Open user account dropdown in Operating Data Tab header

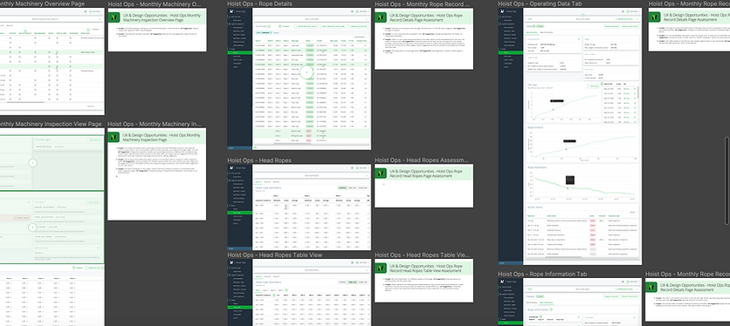click(x=634, y=11)
